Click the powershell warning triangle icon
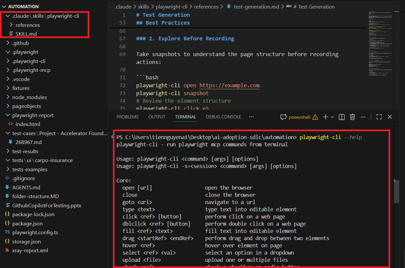The height and width of the screenshot is (268, 405). (315, 117)
